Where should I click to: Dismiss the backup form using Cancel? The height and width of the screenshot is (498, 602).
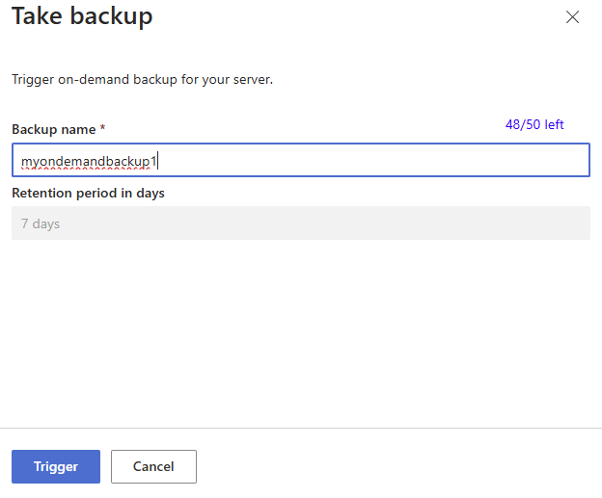pos(153,466)
